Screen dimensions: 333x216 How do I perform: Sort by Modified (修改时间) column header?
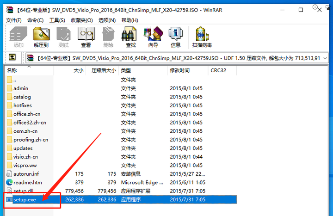[188, 70]
